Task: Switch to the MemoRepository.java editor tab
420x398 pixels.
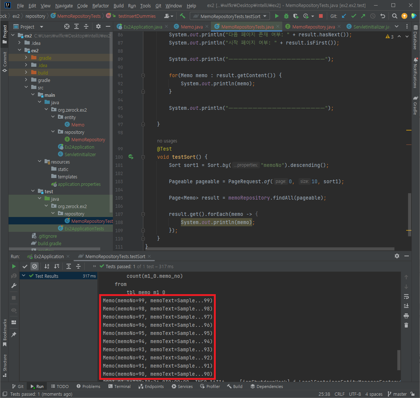Action: 313,26
